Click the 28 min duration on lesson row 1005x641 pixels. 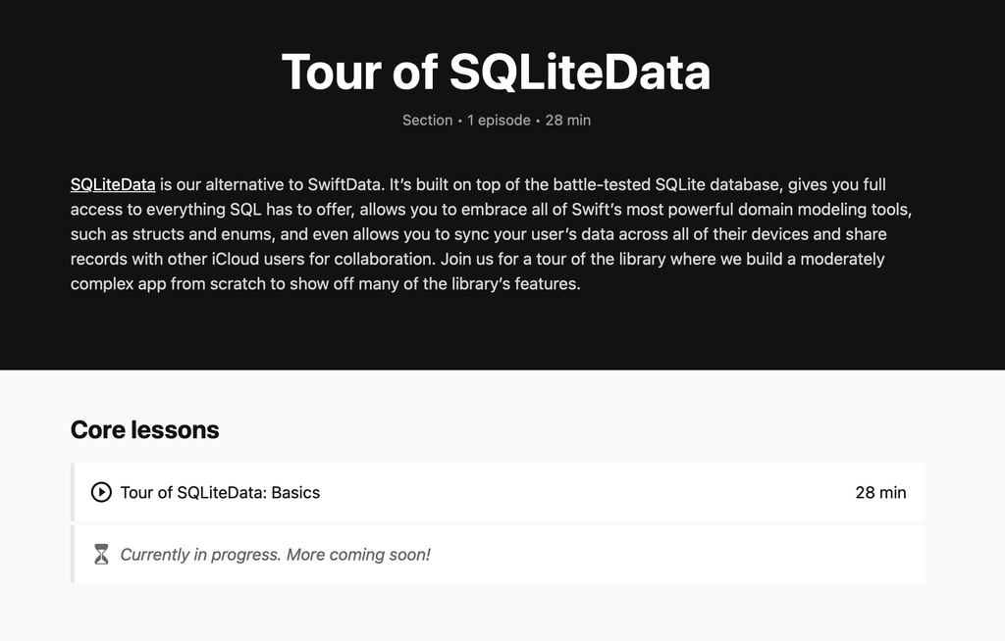[x=880, y=492]
